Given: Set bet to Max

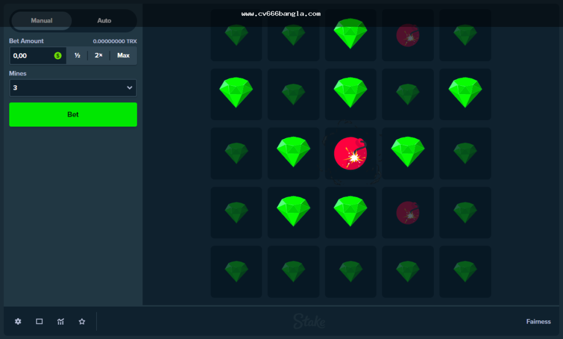Looking at the screenshot, I should click(123, 56).
